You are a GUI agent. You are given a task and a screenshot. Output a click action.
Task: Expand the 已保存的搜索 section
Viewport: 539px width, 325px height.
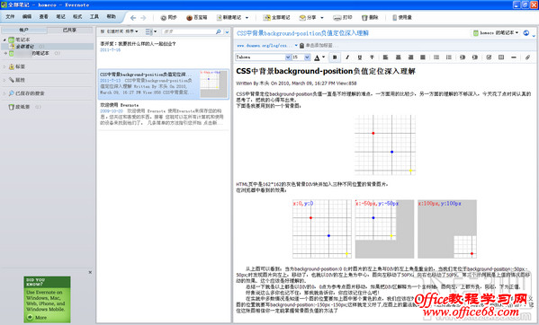click(x=4, y=93)
